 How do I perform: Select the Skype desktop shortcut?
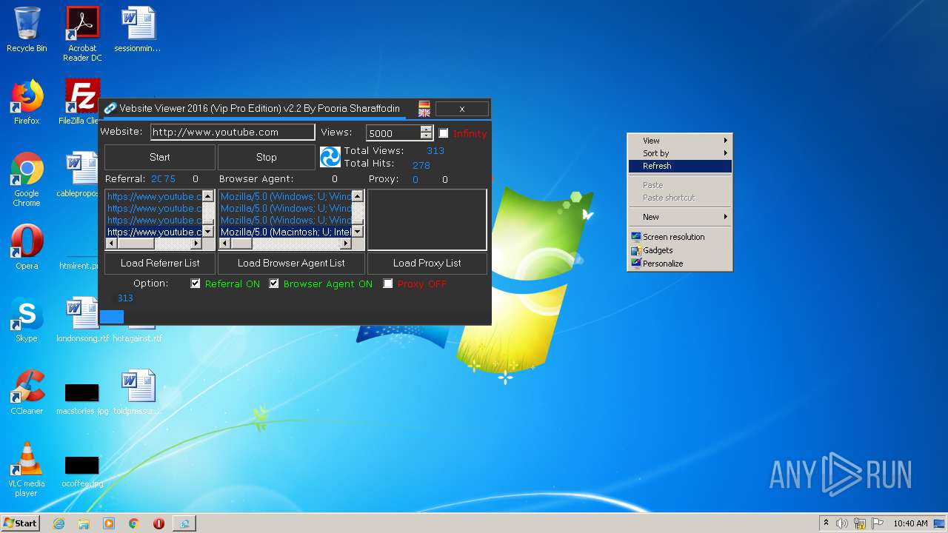27,320
